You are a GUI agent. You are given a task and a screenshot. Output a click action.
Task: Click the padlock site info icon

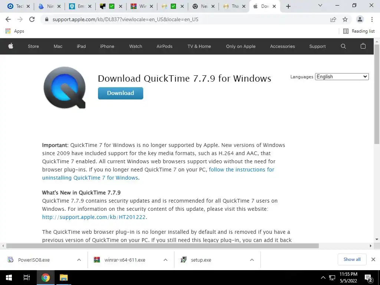coord(47,19)
